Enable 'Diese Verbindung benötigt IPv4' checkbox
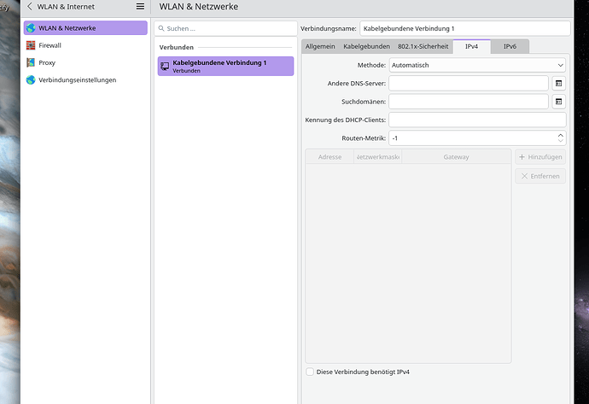Screen dimensions: 589x404 pyautogui.click(x=310, y=372)
